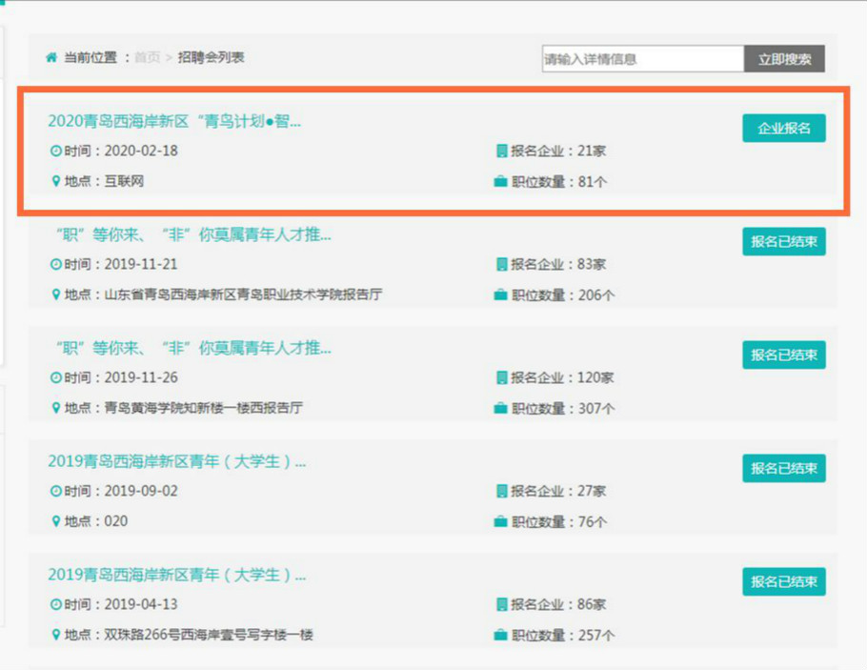Click the clock icon next to 2020-02-18
867x670 pixels.
tap(55, 152)
